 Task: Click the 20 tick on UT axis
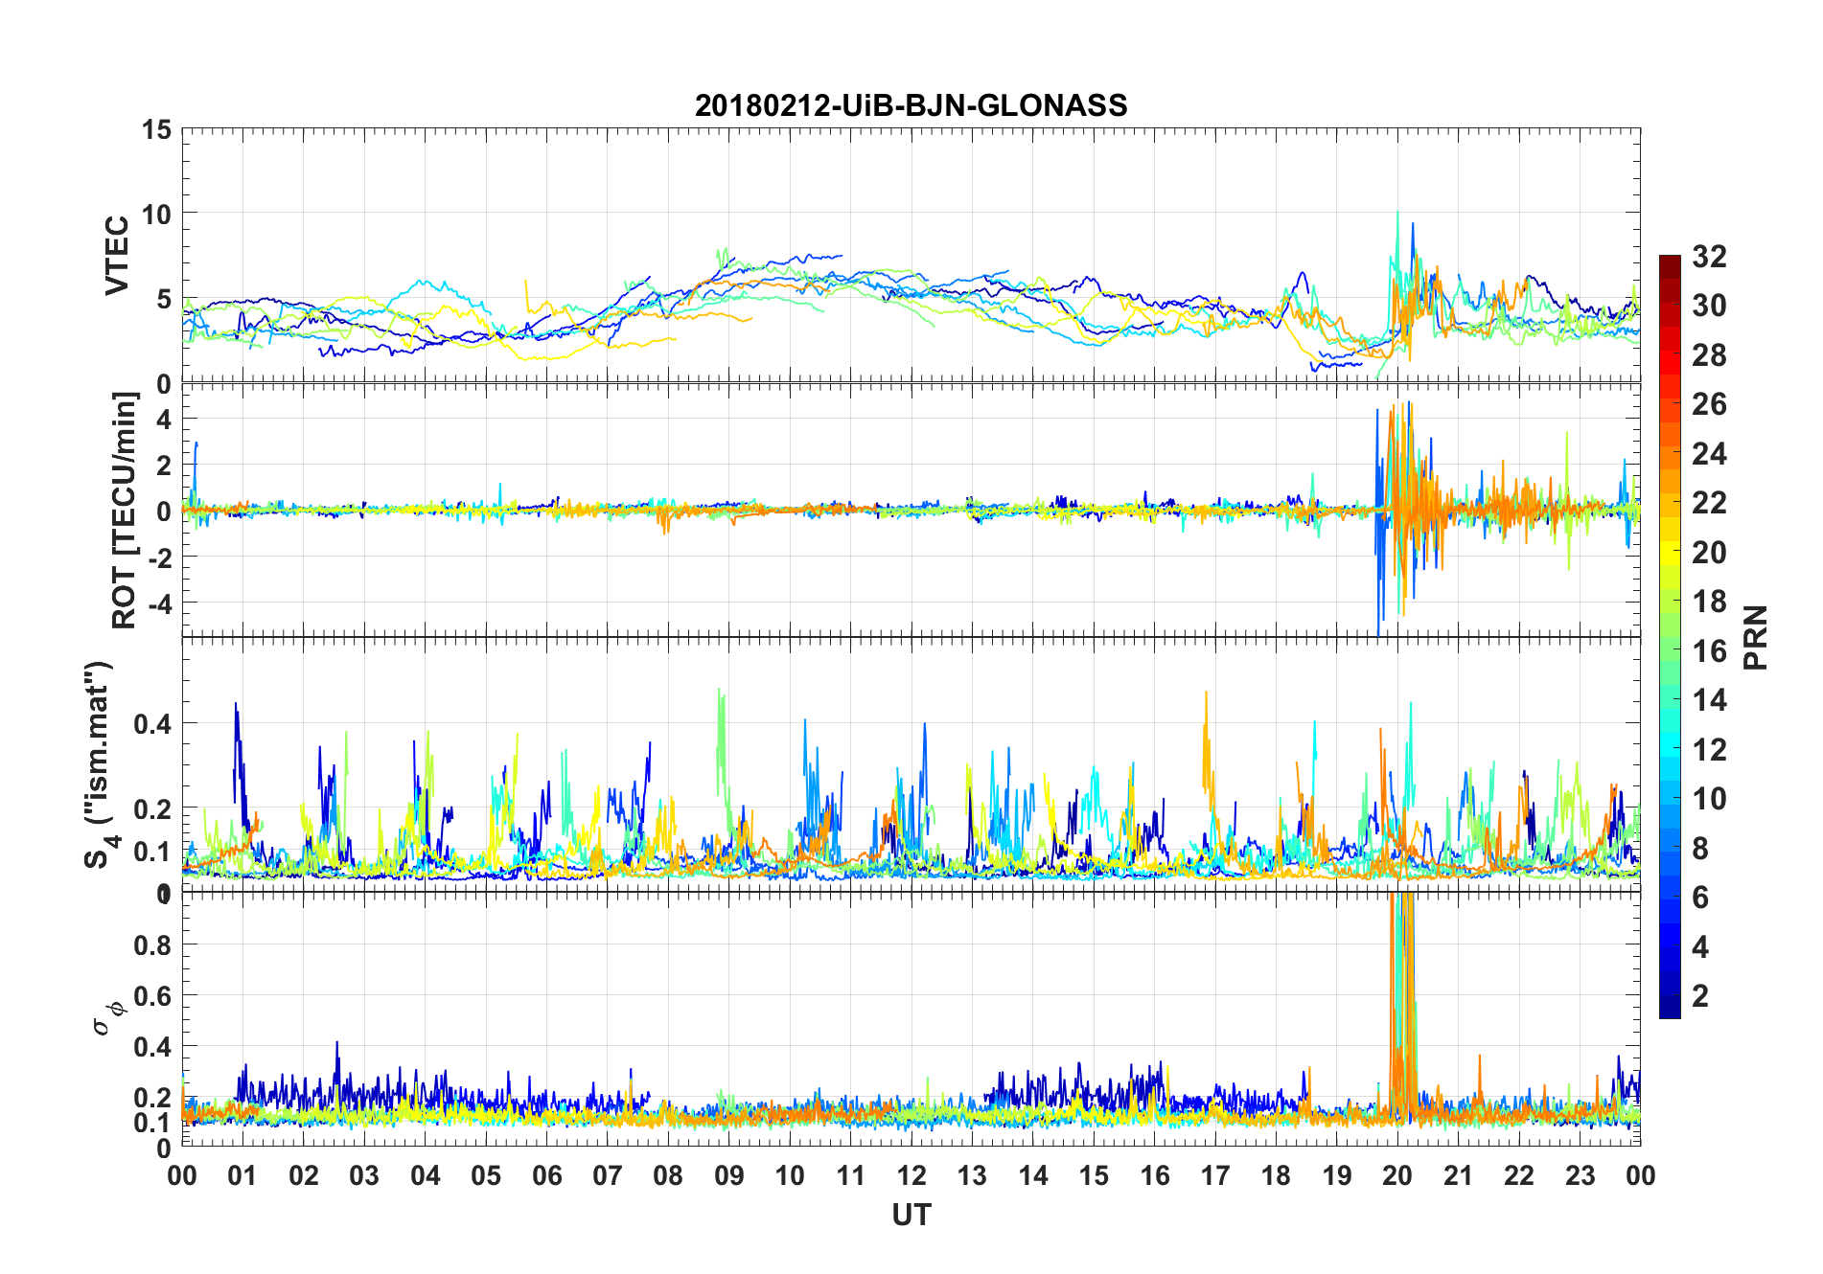tap(1397, 1175)
